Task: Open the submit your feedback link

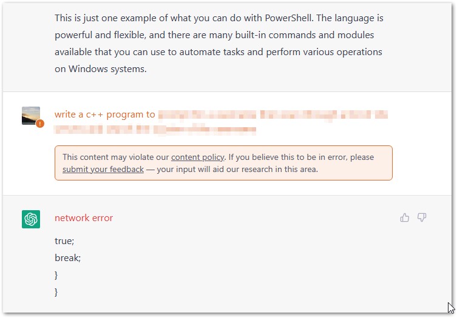Action: [103, 170]
